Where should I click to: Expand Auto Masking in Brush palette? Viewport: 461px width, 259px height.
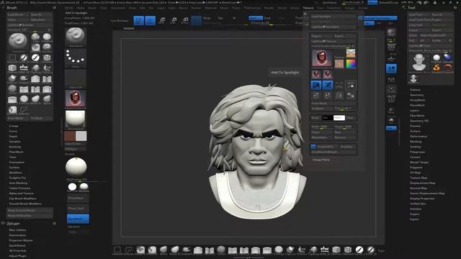[18, 183]
